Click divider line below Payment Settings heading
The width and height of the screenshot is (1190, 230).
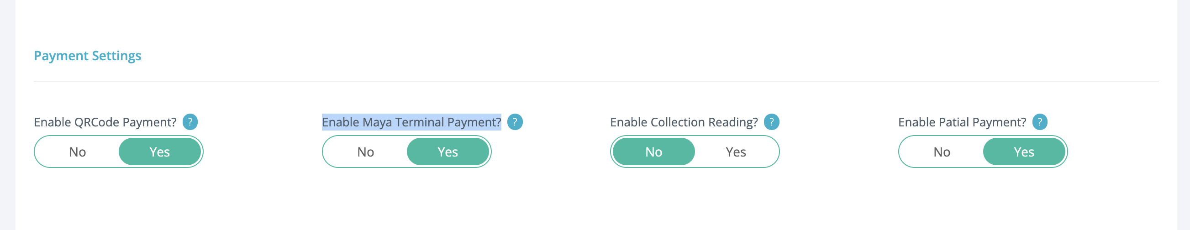pyautogui.click(x=596, y=81)
